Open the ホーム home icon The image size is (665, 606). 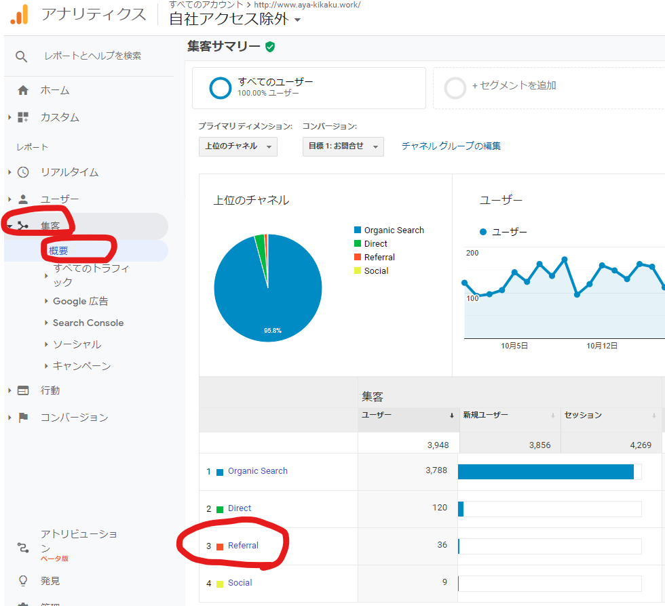(23, 90)
